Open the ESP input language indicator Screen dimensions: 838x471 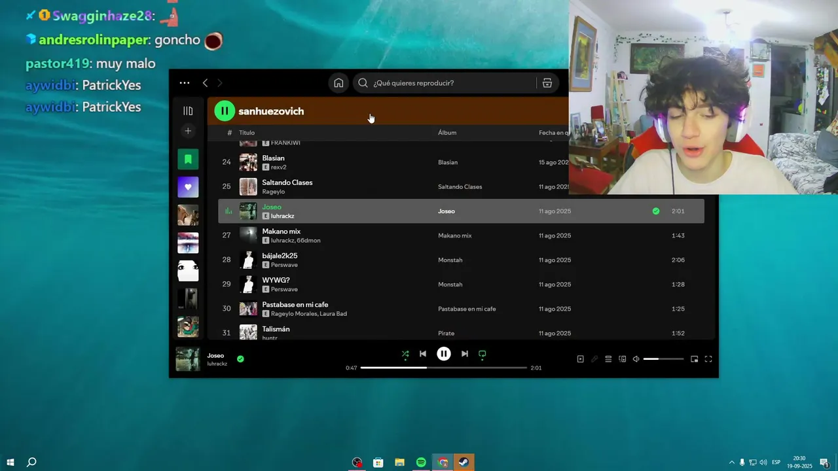click(x=776, y=462)
